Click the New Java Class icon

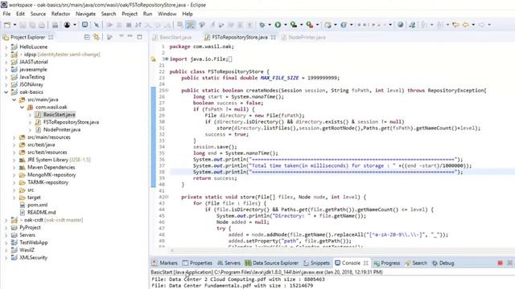(x=344, y=25)
